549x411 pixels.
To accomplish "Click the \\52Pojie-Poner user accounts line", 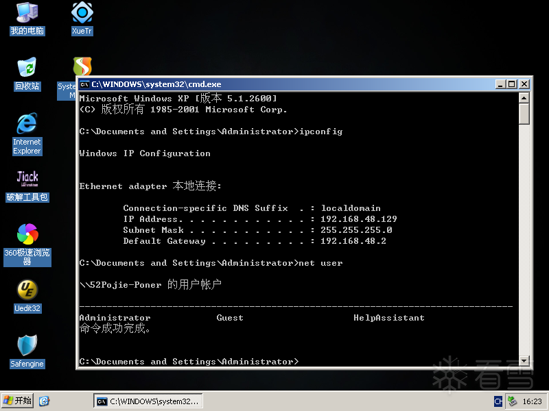I will pos(150,284).
